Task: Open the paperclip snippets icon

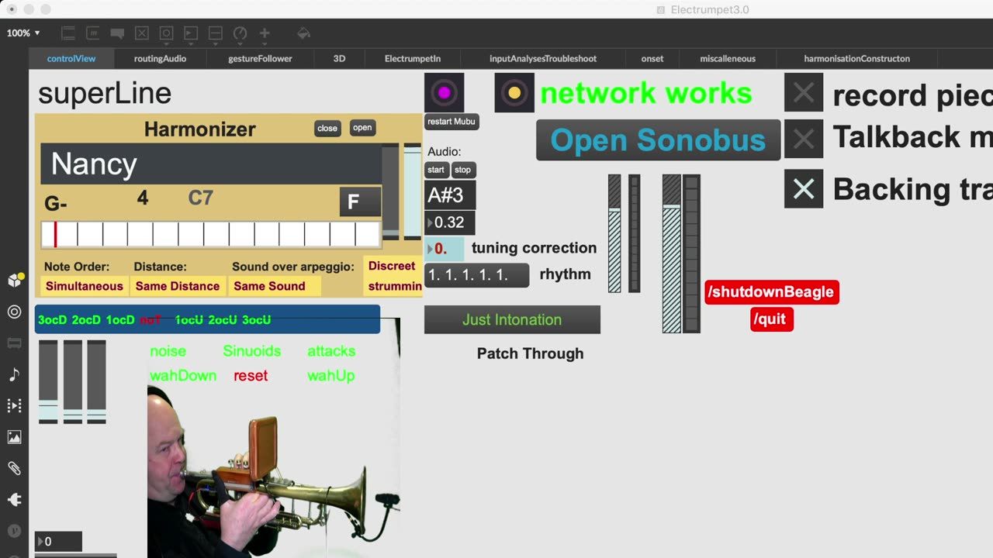Action: coord(14,468)
